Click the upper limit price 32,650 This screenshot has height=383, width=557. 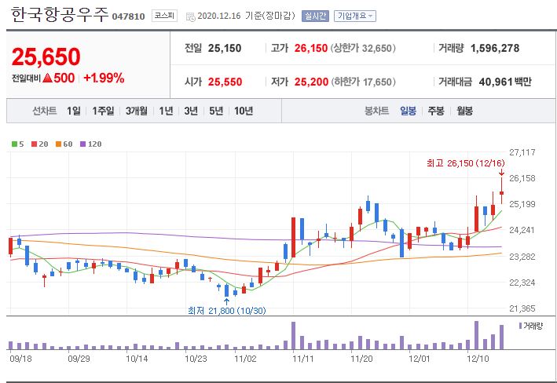(x=376, y=49)
